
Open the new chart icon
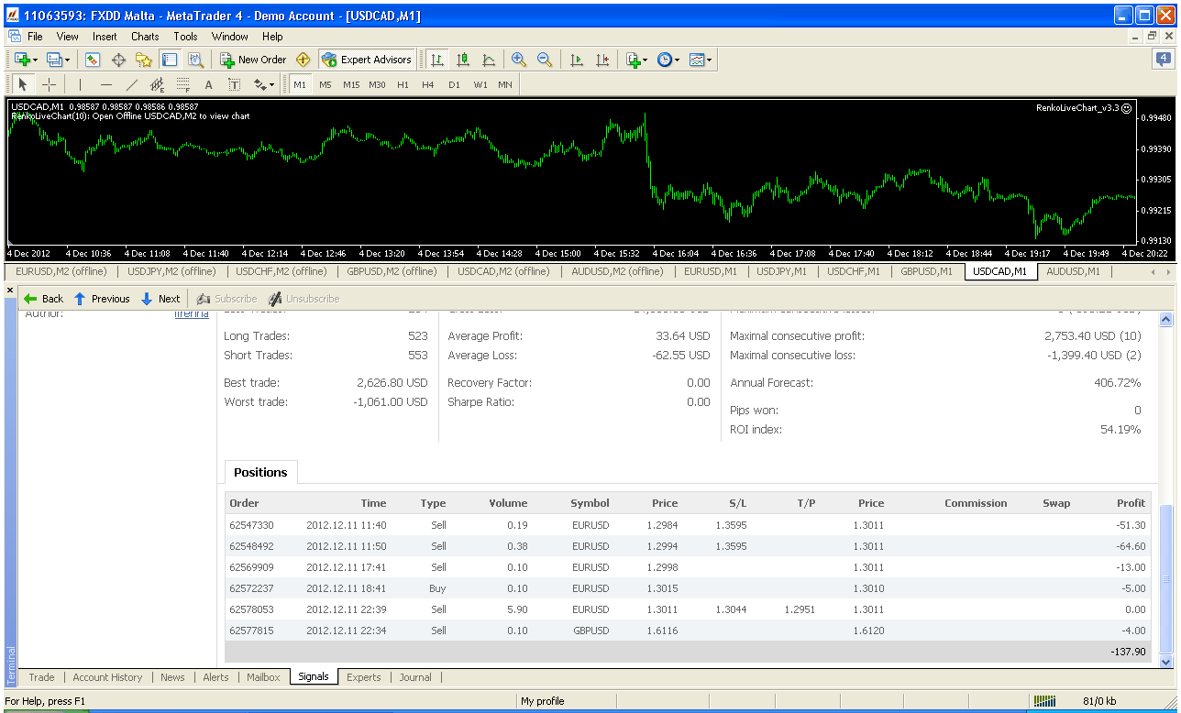point(21,60)
